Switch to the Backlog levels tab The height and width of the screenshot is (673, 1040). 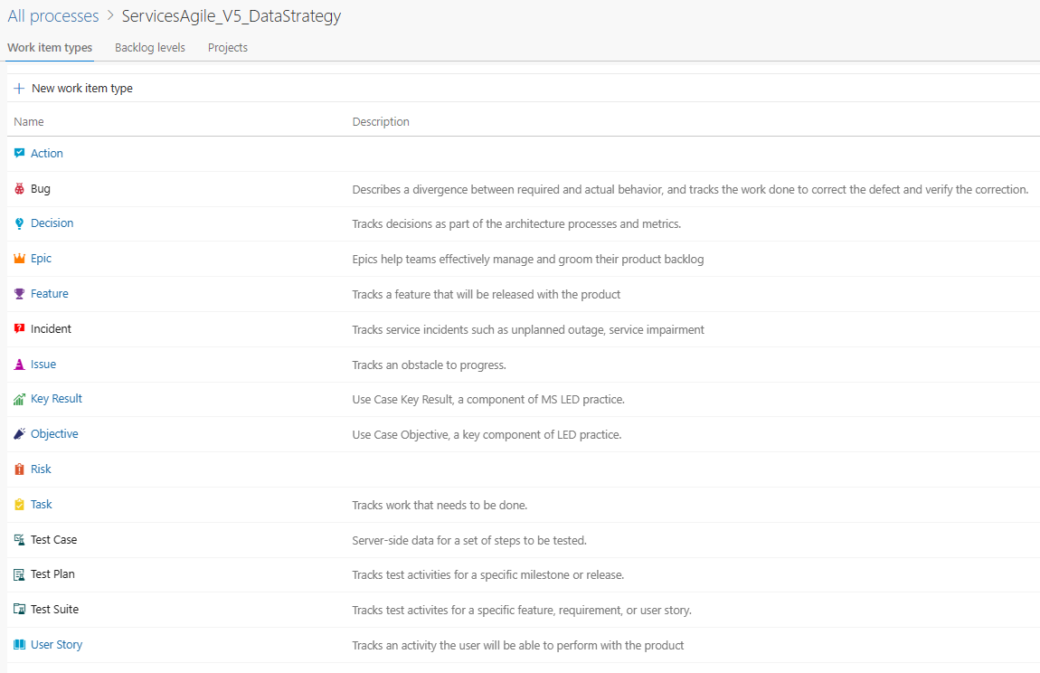tap(149, 47)
